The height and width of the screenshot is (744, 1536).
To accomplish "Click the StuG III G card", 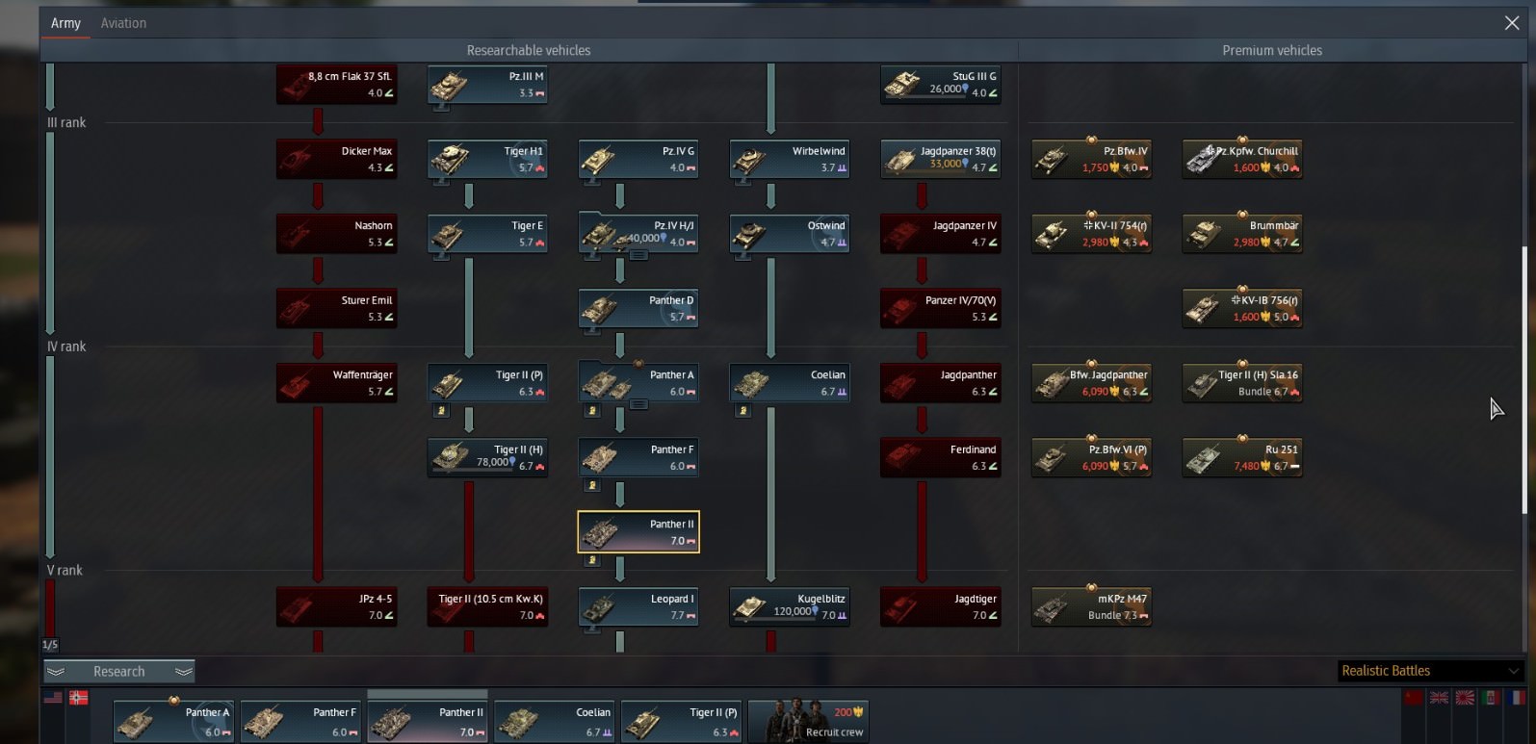I will [941, 85].
